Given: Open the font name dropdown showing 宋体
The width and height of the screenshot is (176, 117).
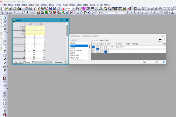Looking at the screenshot, I should click(115, 13).
